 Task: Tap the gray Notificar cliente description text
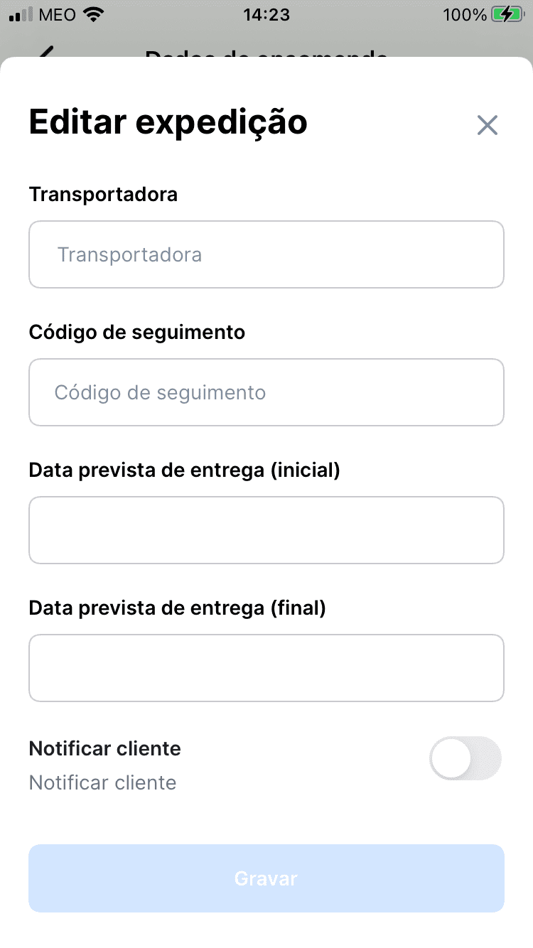coord(103,783)
